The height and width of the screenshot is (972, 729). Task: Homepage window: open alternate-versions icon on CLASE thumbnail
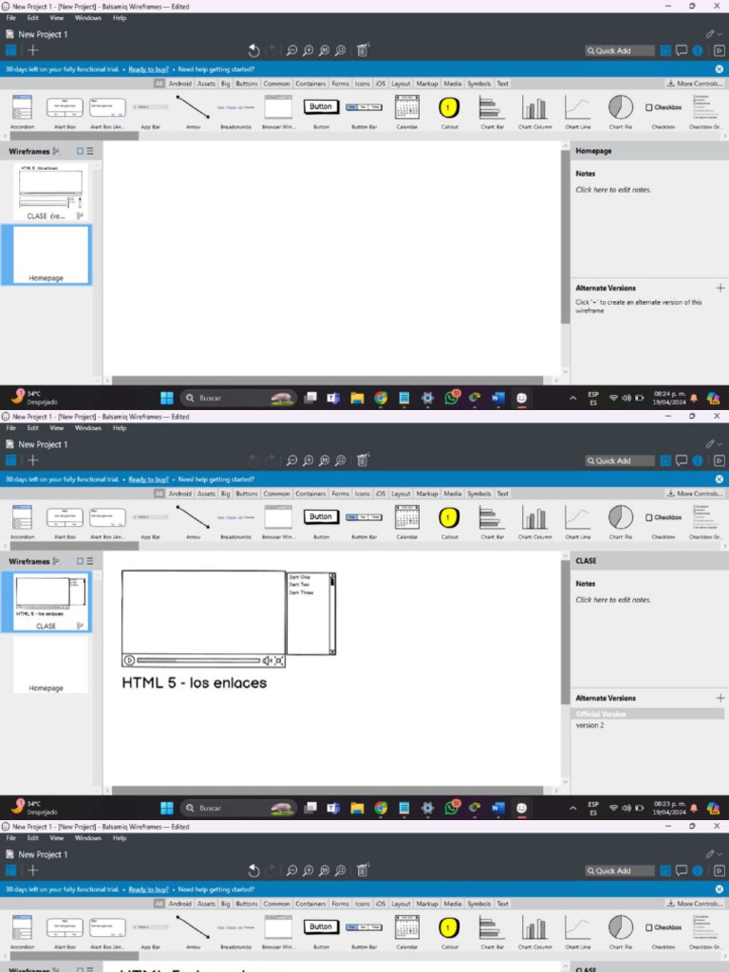coord(80,215)
